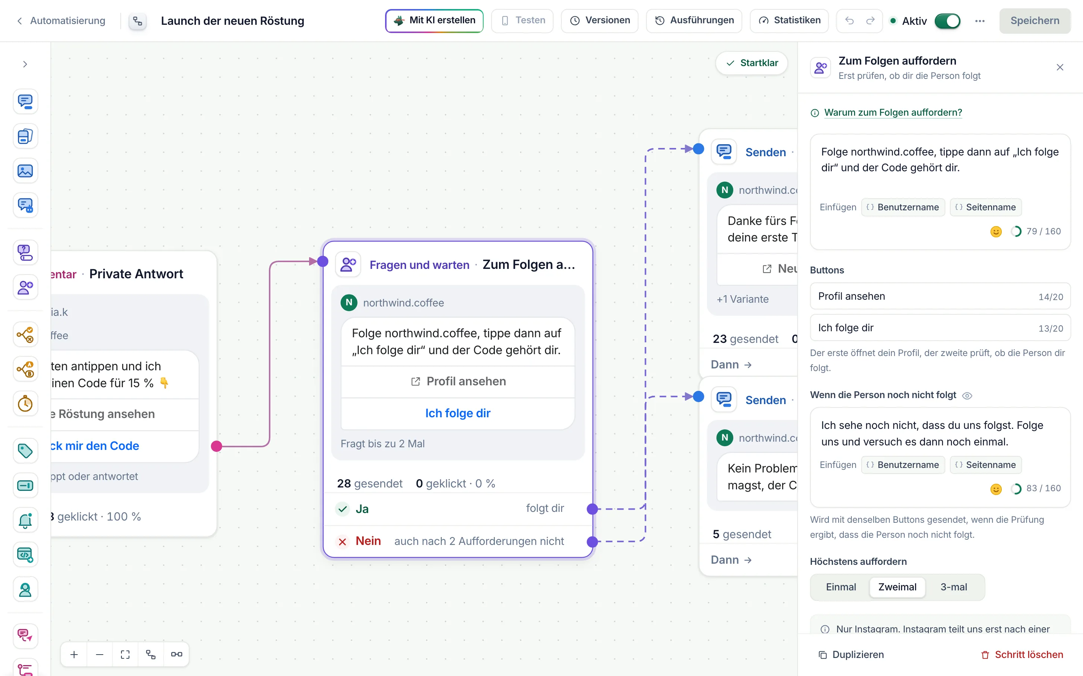
Task: Select the delay timer icon in sidebar
Action: (x=25, y=404)
